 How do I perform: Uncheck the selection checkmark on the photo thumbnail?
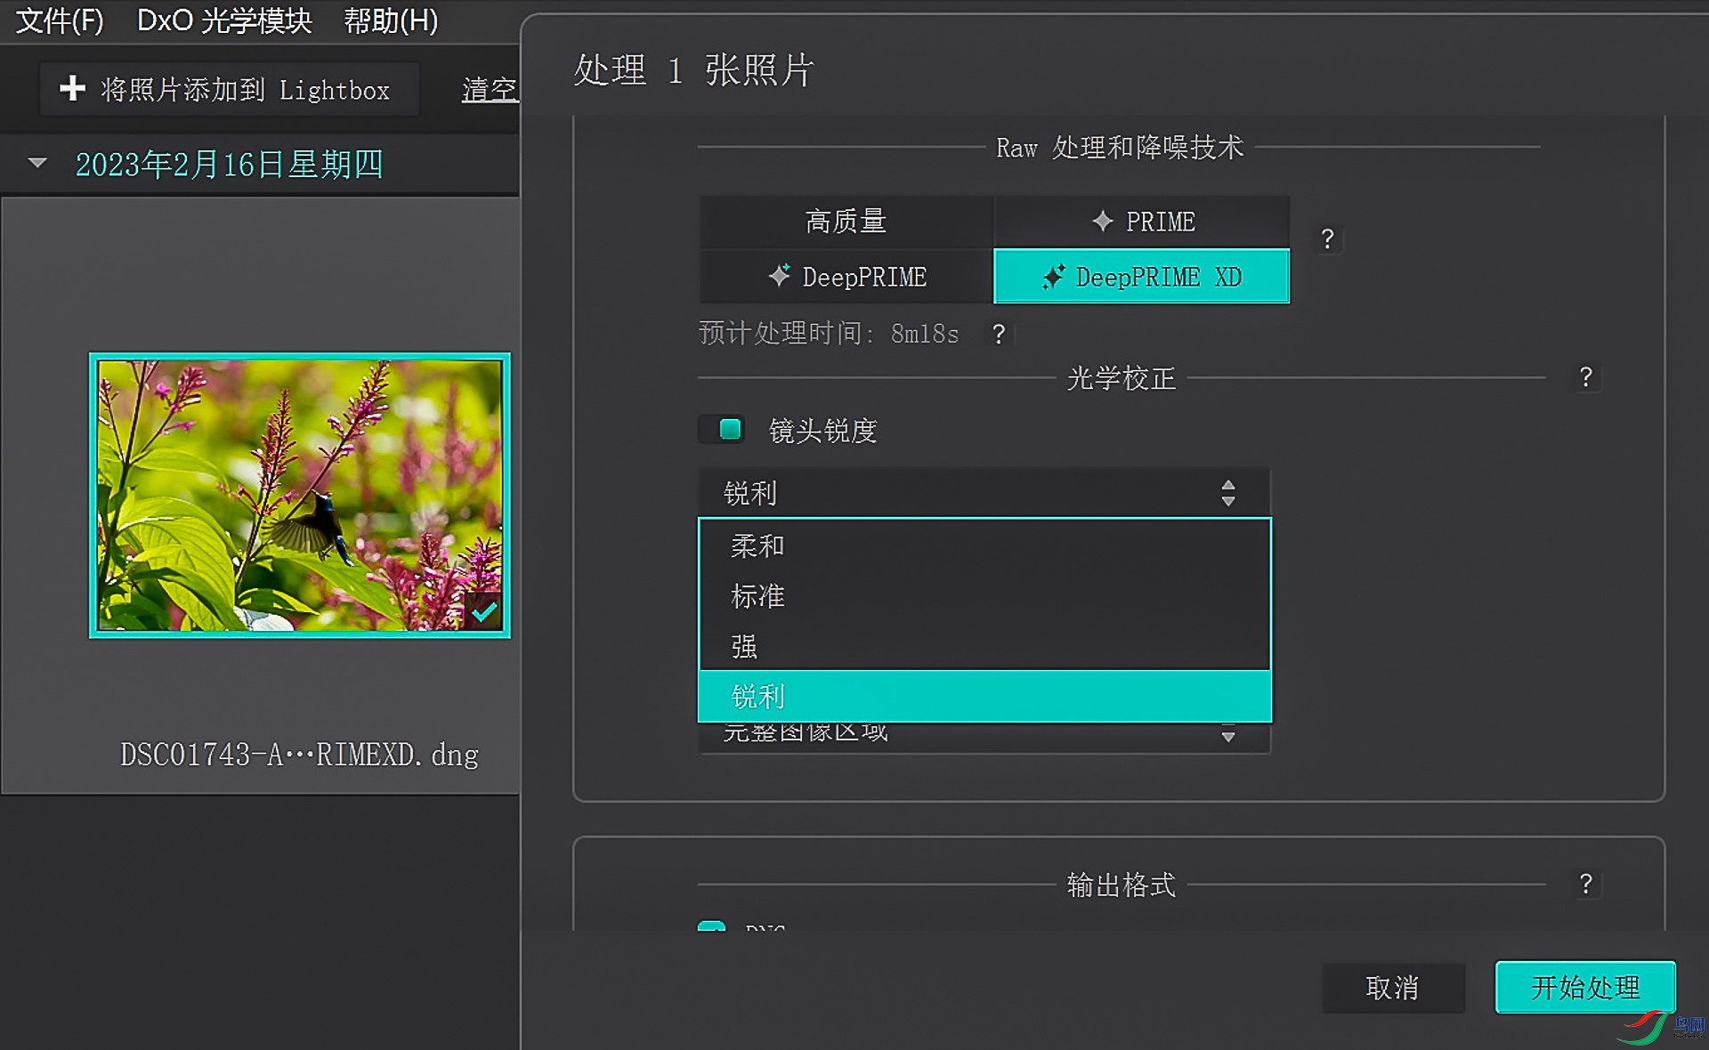click(x=483, y=611)
